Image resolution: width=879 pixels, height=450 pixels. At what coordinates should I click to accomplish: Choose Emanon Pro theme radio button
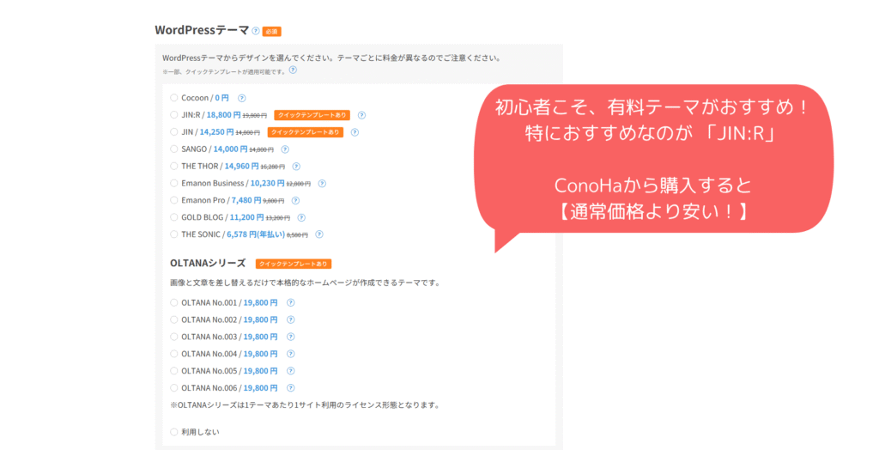pyautogui.click(x=174, y=200)
